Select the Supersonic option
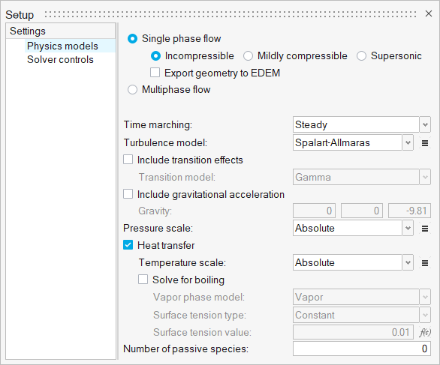 (x=361, y=56)
